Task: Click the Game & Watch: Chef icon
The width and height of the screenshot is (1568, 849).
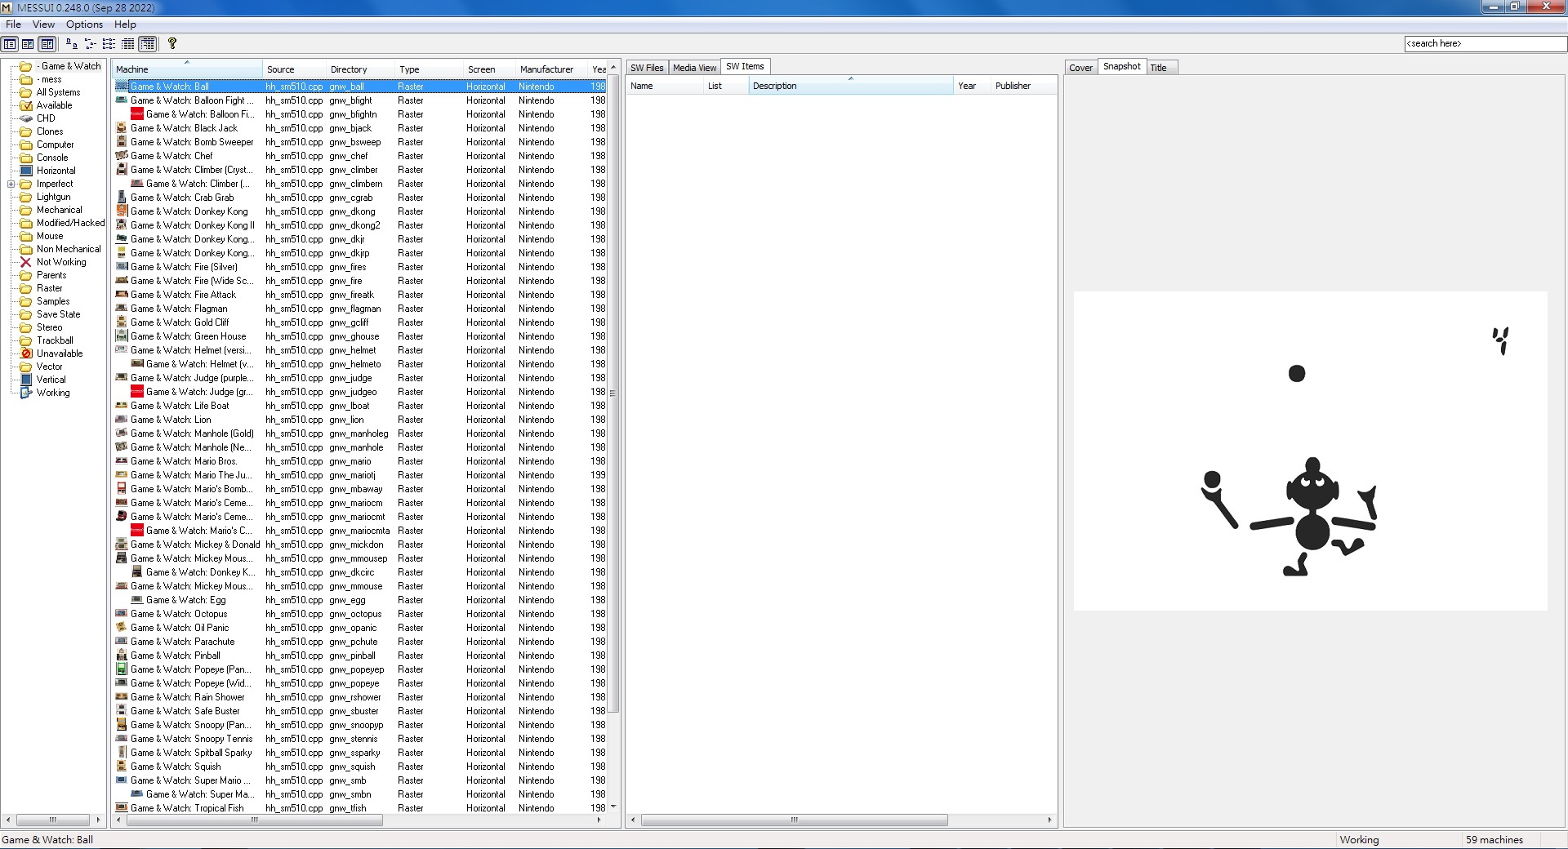Action: tap(122, 156)
